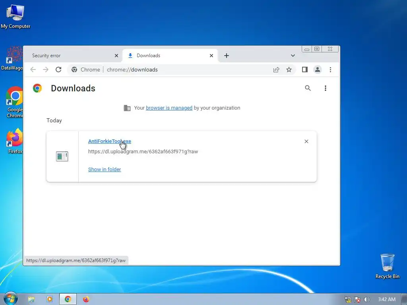The width and height of the screenshot is (407, 305).
Task: Open a new tab with plus button
Action: [x=226, y=56]
